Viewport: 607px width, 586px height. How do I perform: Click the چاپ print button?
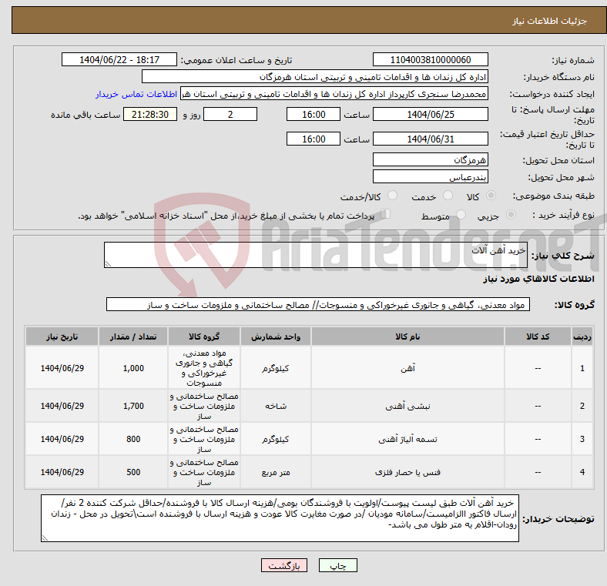click(338, 565)
